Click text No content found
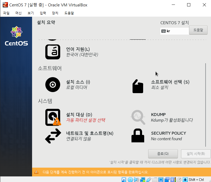Viewport: 211px width, 182px height. click(x=166, y=139)
